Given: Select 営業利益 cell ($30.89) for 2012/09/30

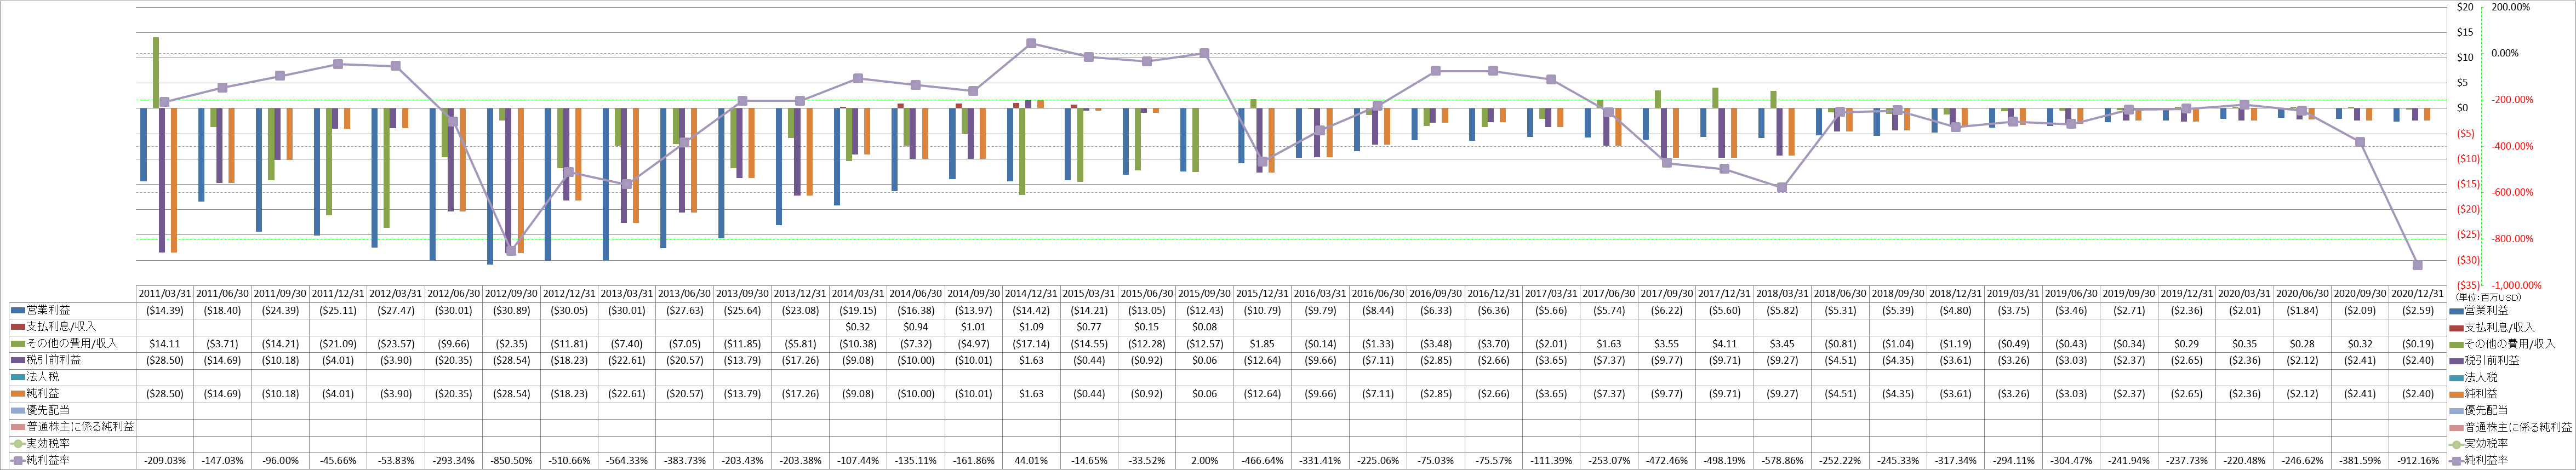Looking at the screenshot, I should tap(512, 311).
